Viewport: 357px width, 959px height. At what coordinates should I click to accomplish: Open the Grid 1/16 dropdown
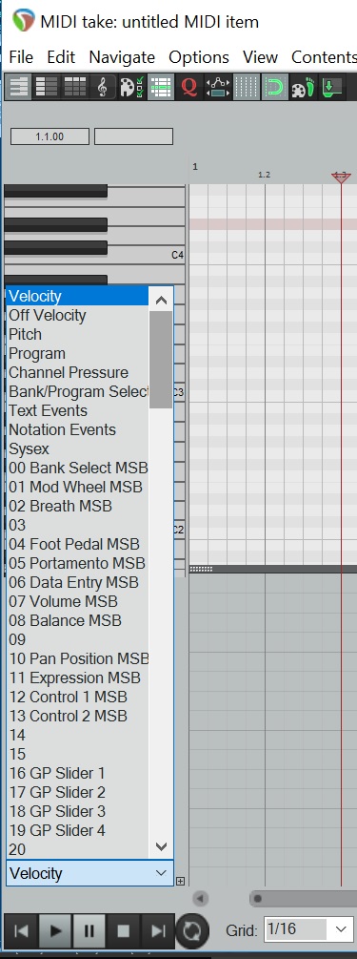pyautogui.click(x=307, y=930)
